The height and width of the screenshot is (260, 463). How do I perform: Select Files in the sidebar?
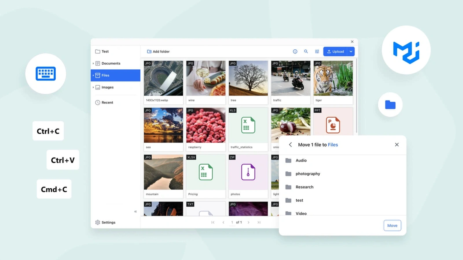click(x=115, y=75)
